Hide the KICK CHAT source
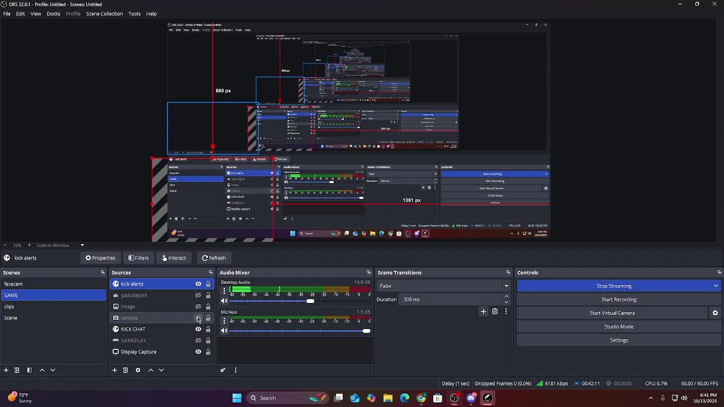This screenshot has width=724, height=407. click(x=198, y=329)
